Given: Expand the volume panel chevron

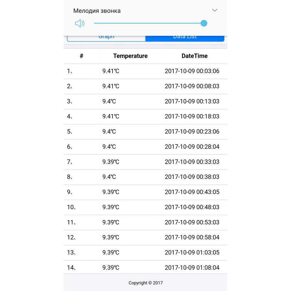Looking at the screenshot, I should pos(215,10).
